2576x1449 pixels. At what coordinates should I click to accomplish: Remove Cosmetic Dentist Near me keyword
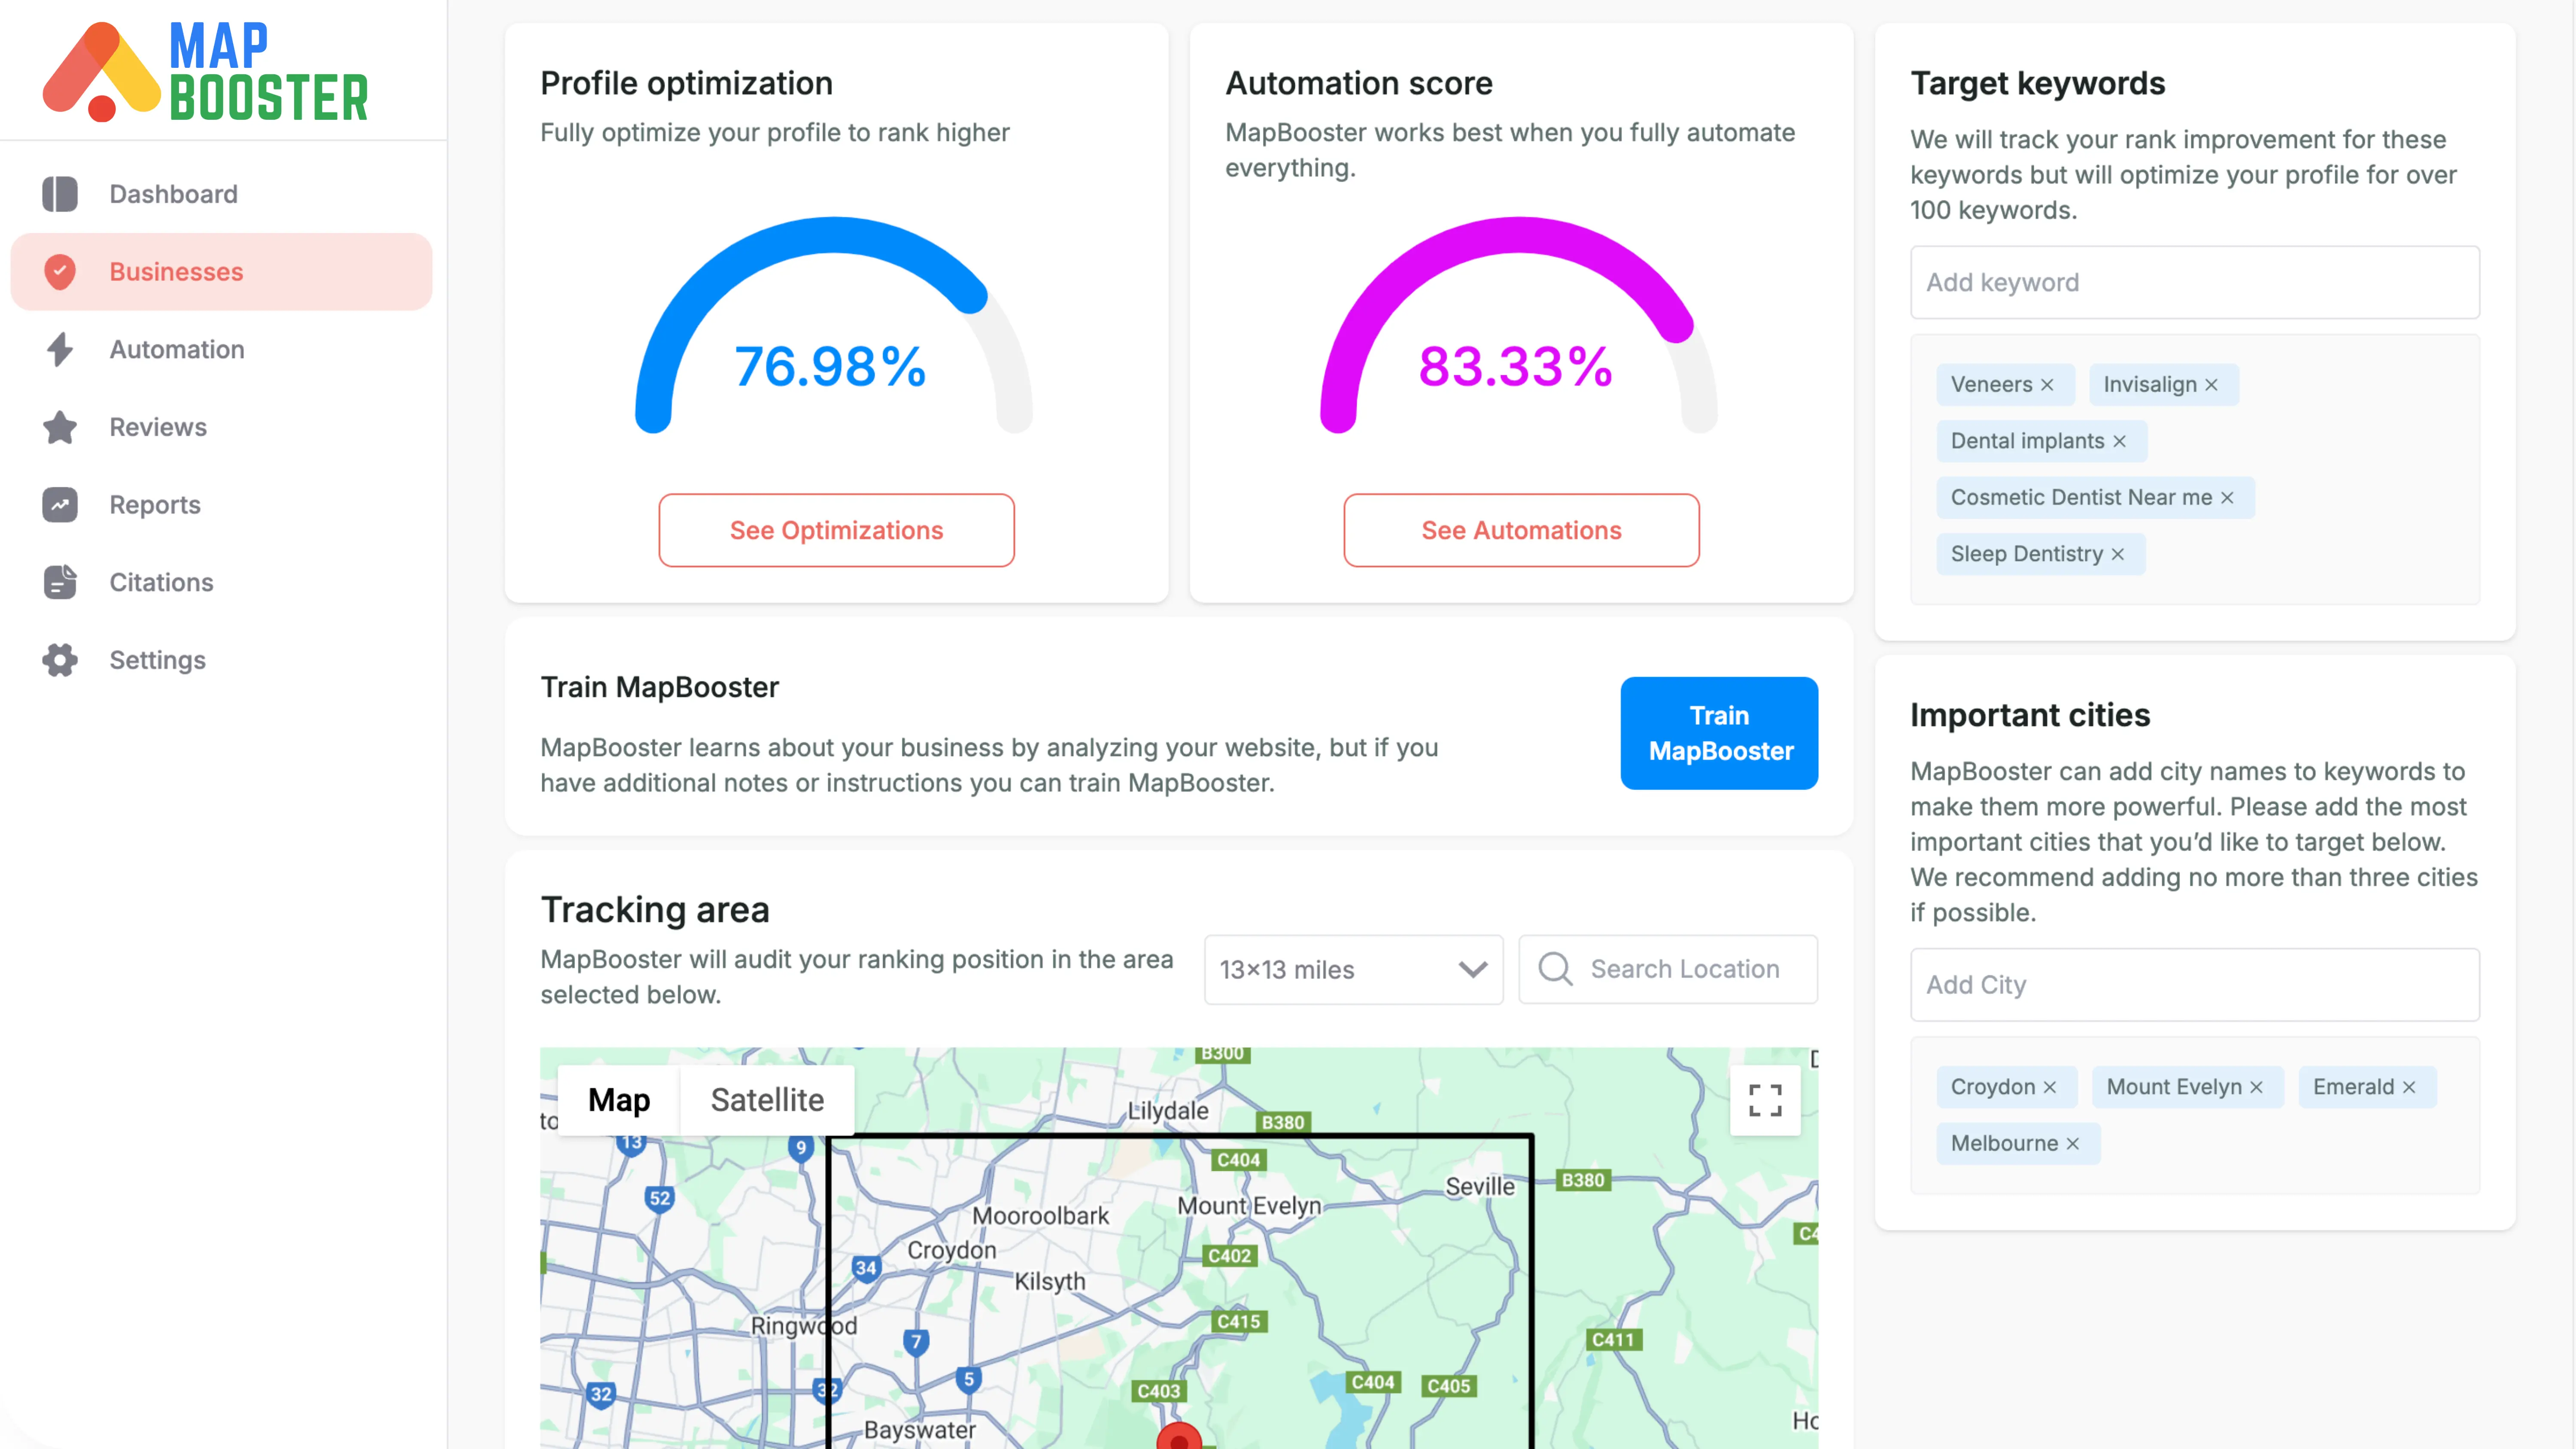(x=2227, y=498)
